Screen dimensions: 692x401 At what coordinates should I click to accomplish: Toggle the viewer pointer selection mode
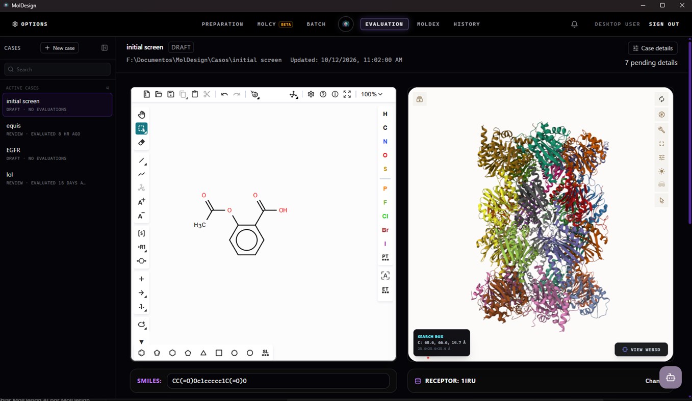662,201
